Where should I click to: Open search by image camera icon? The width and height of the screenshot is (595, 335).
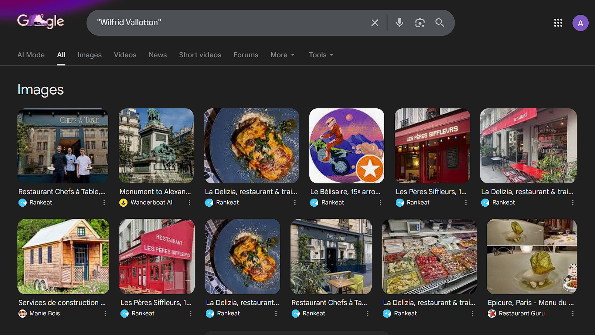pyautogui.click(x=419, y=23)
